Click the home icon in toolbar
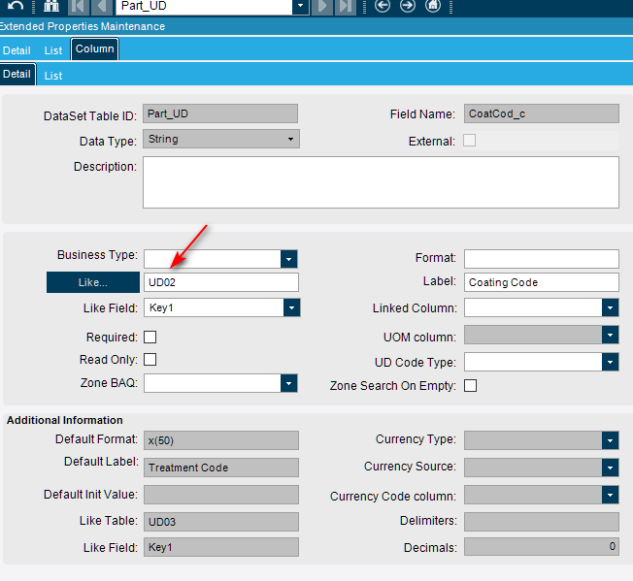The width and height of the screenshot is (633, 581). point(433,6)
